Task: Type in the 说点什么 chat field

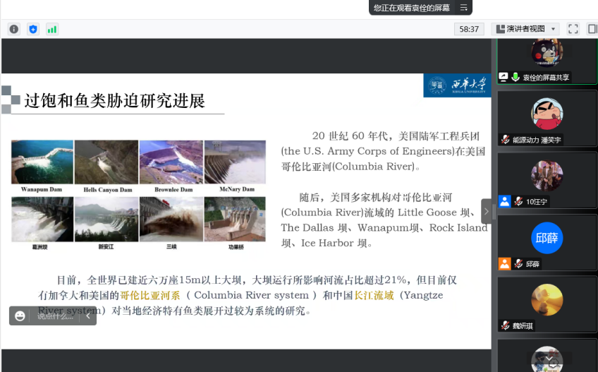Action: 55,316
